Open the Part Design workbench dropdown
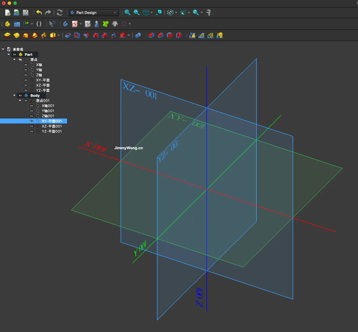 [x=94, y=13]
